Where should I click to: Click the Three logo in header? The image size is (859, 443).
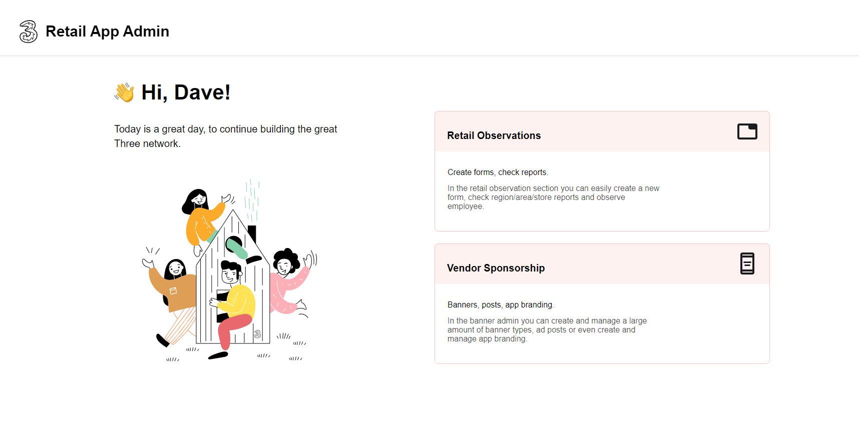pos(29,31)
